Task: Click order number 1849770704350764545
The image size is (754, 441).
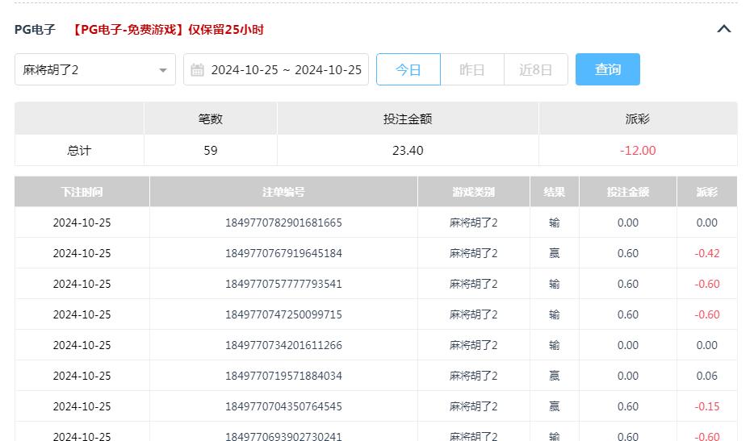Action: pyautogui.click(x=283, y=406)
